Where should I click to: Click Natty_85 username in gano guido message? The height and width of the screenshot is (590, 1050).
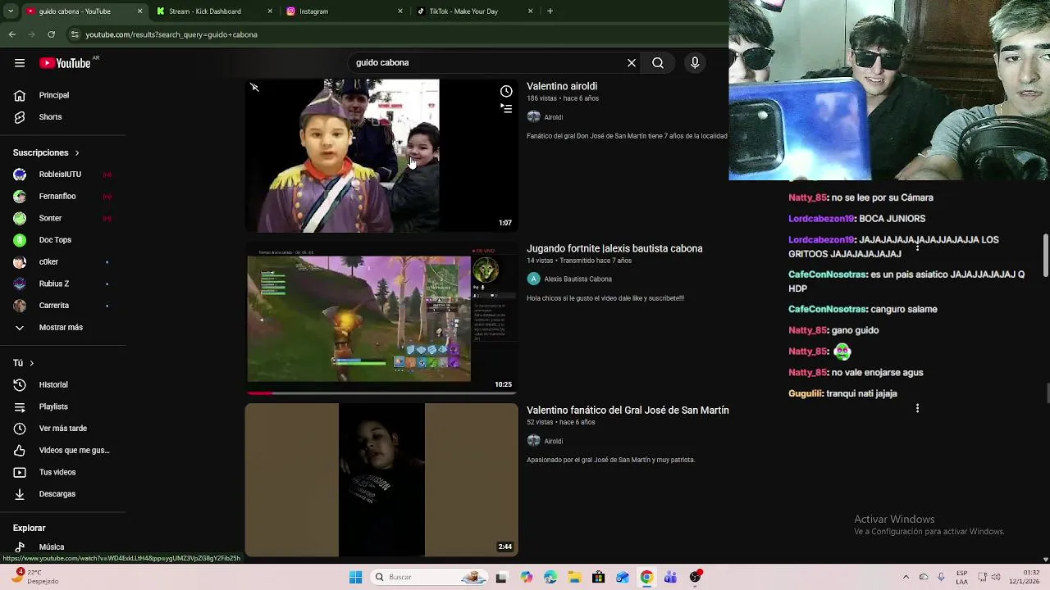point(808,330)
